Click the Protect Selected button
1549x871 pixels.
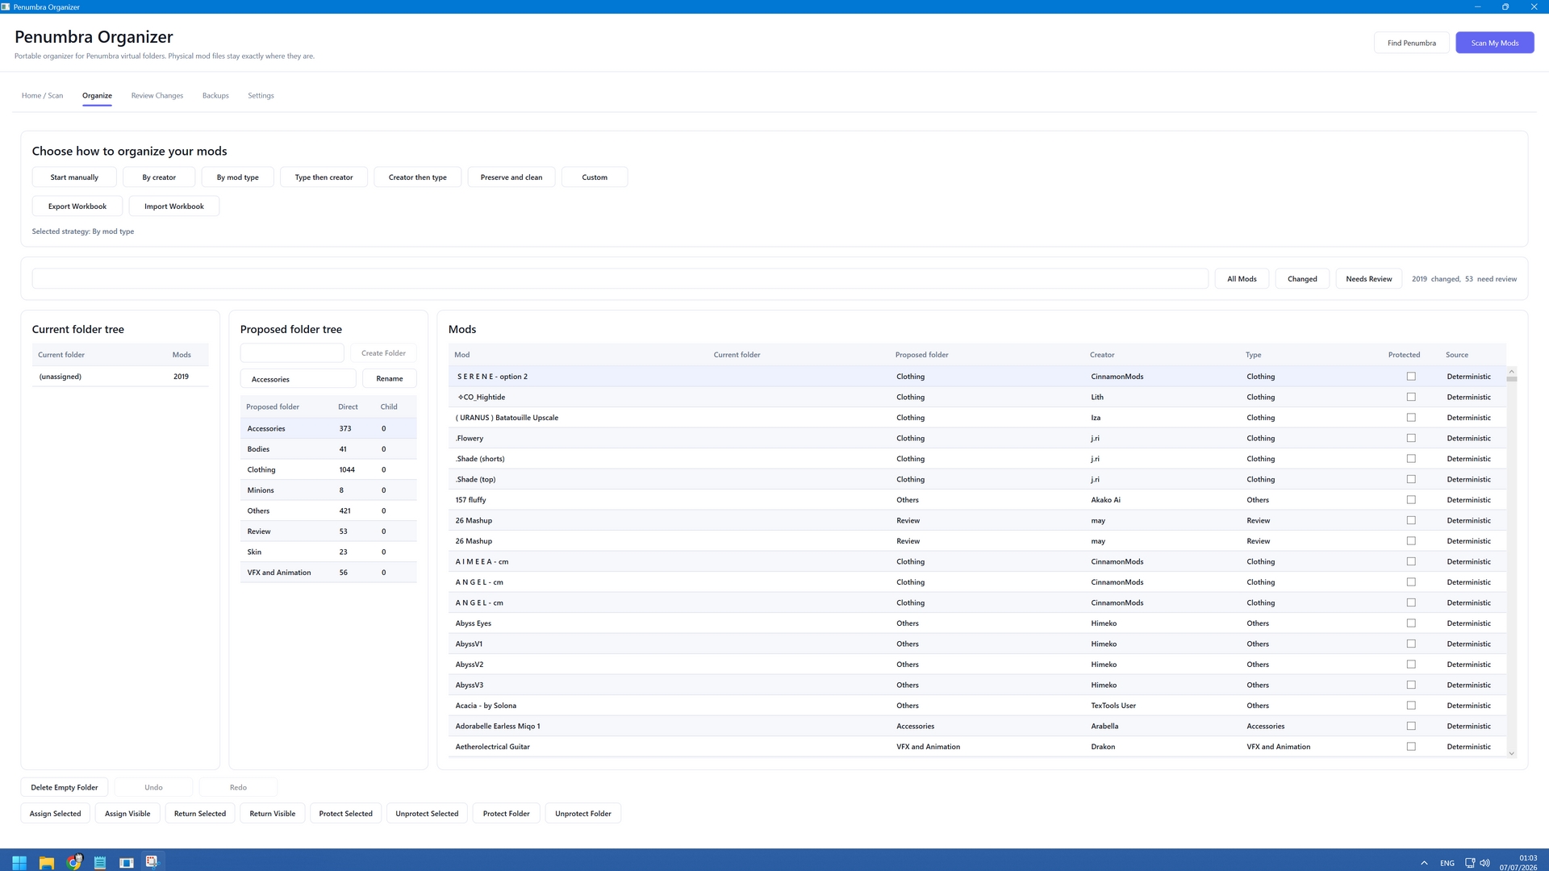point(346,814)
